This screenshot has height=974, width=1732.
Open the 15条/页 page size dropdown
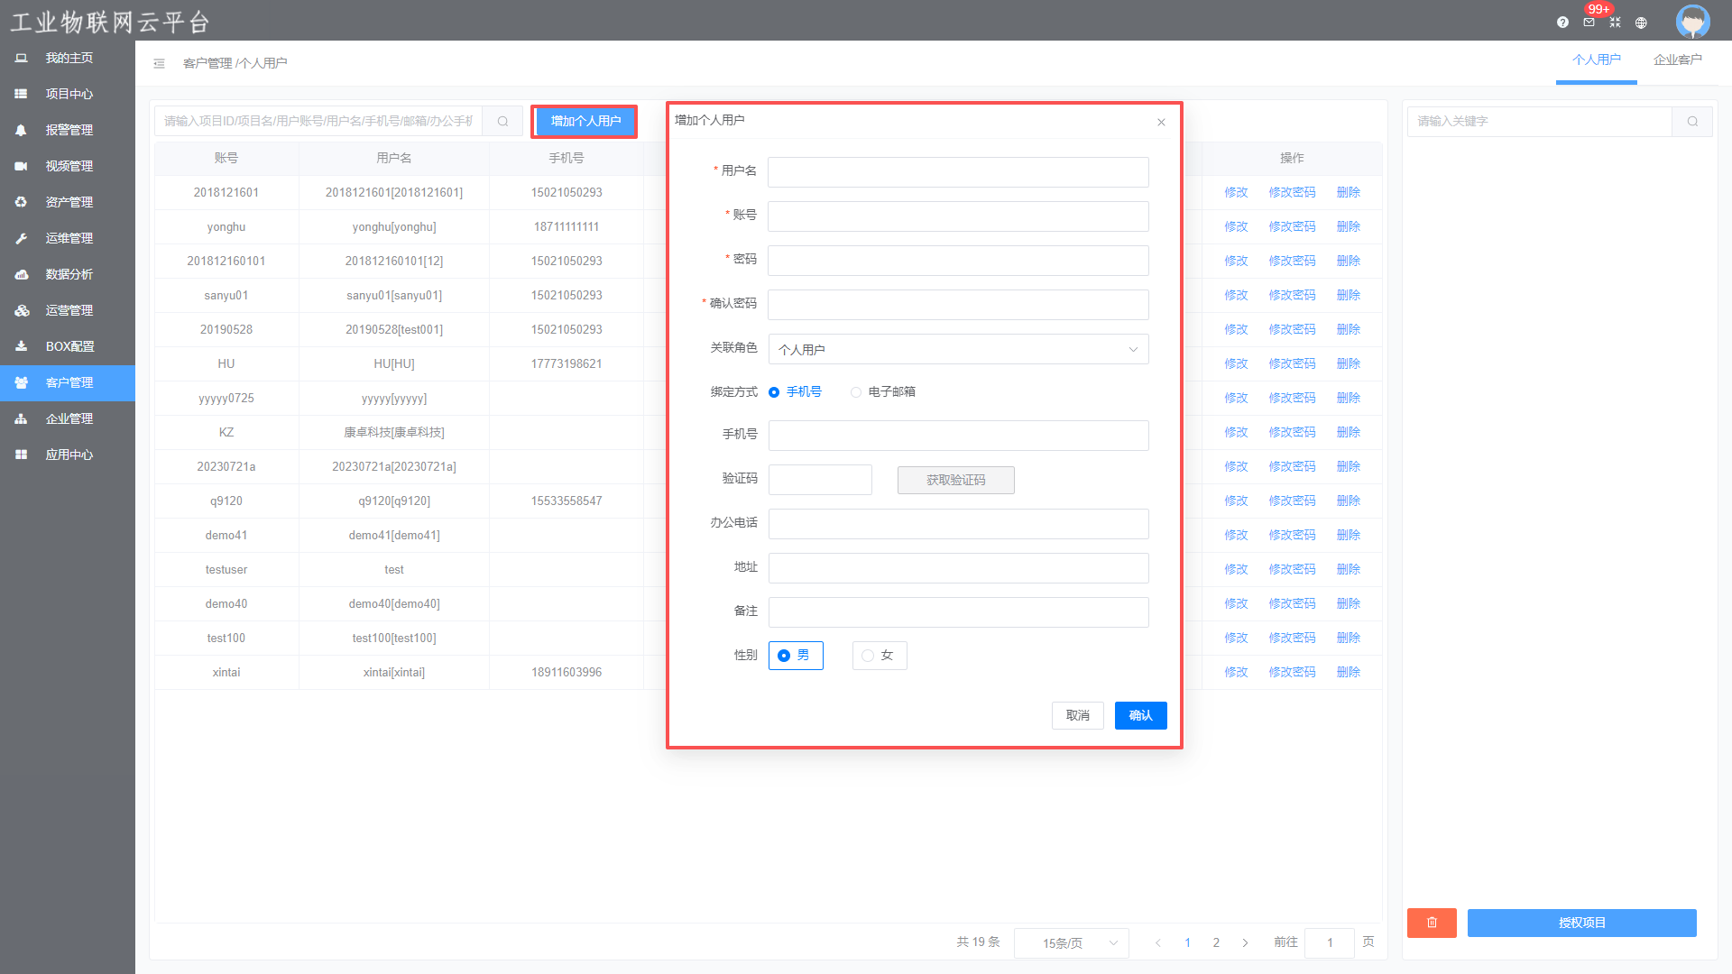tap(1071, 943)
